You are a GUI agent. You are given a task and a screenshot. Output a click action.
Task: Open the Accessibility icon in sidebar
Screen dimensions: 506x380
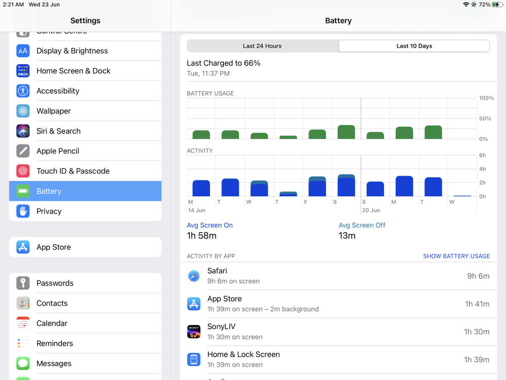pyautogui.click(x=23, y=91)
